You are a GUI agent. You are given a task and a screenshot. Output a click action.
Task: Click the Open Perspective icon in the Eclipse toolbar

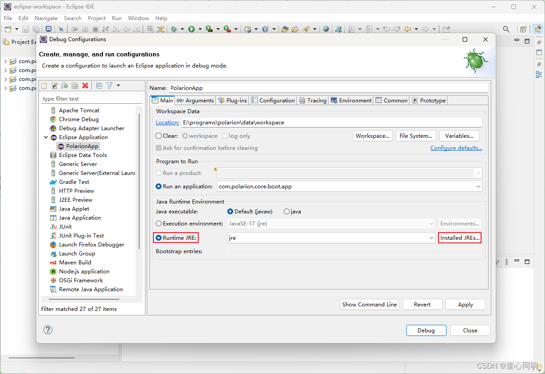point(523,29)
